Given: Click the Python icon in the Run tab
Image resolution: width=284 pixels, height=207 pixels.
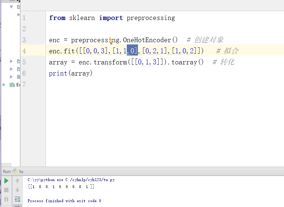Looking at the screenshot, I should coord(15,171).
